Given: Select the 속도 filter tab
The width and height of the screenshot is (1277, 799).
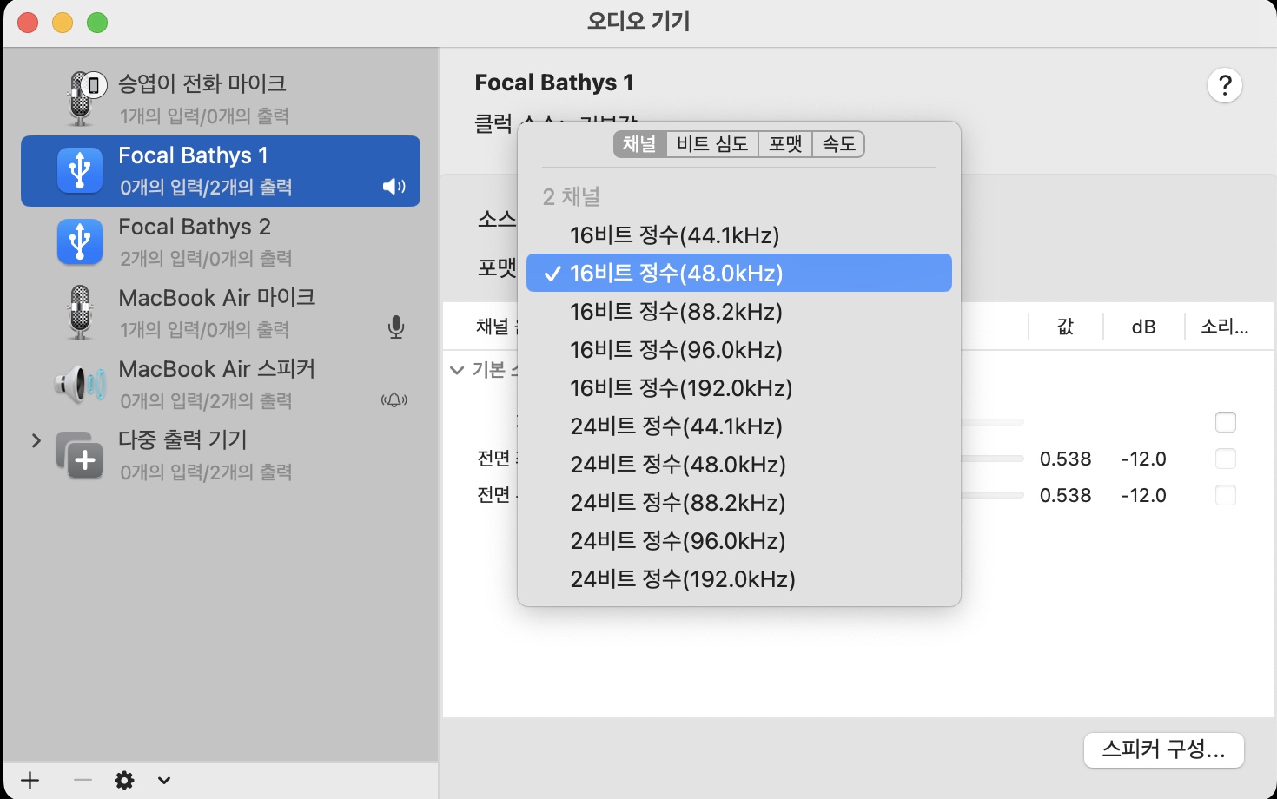Looking at the screenshot, I should [838, 144].
